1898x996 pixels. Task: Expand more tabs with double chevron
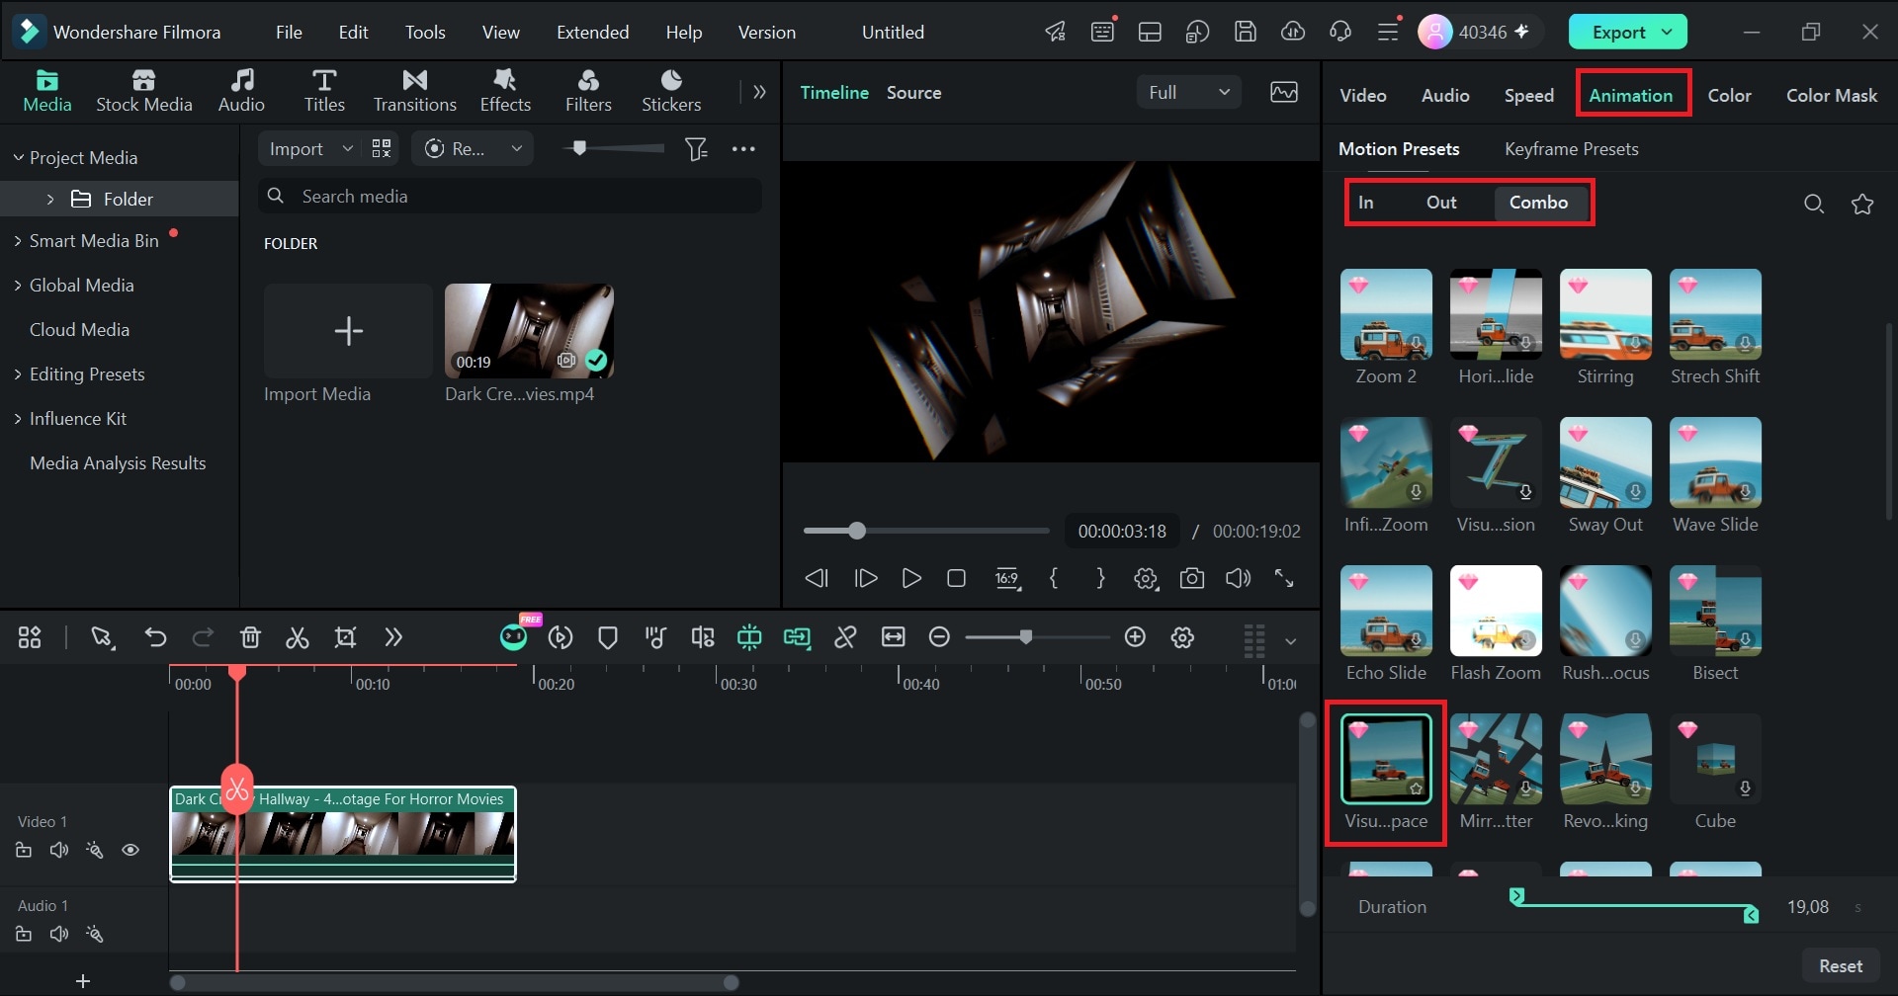[x=759, y=92]
